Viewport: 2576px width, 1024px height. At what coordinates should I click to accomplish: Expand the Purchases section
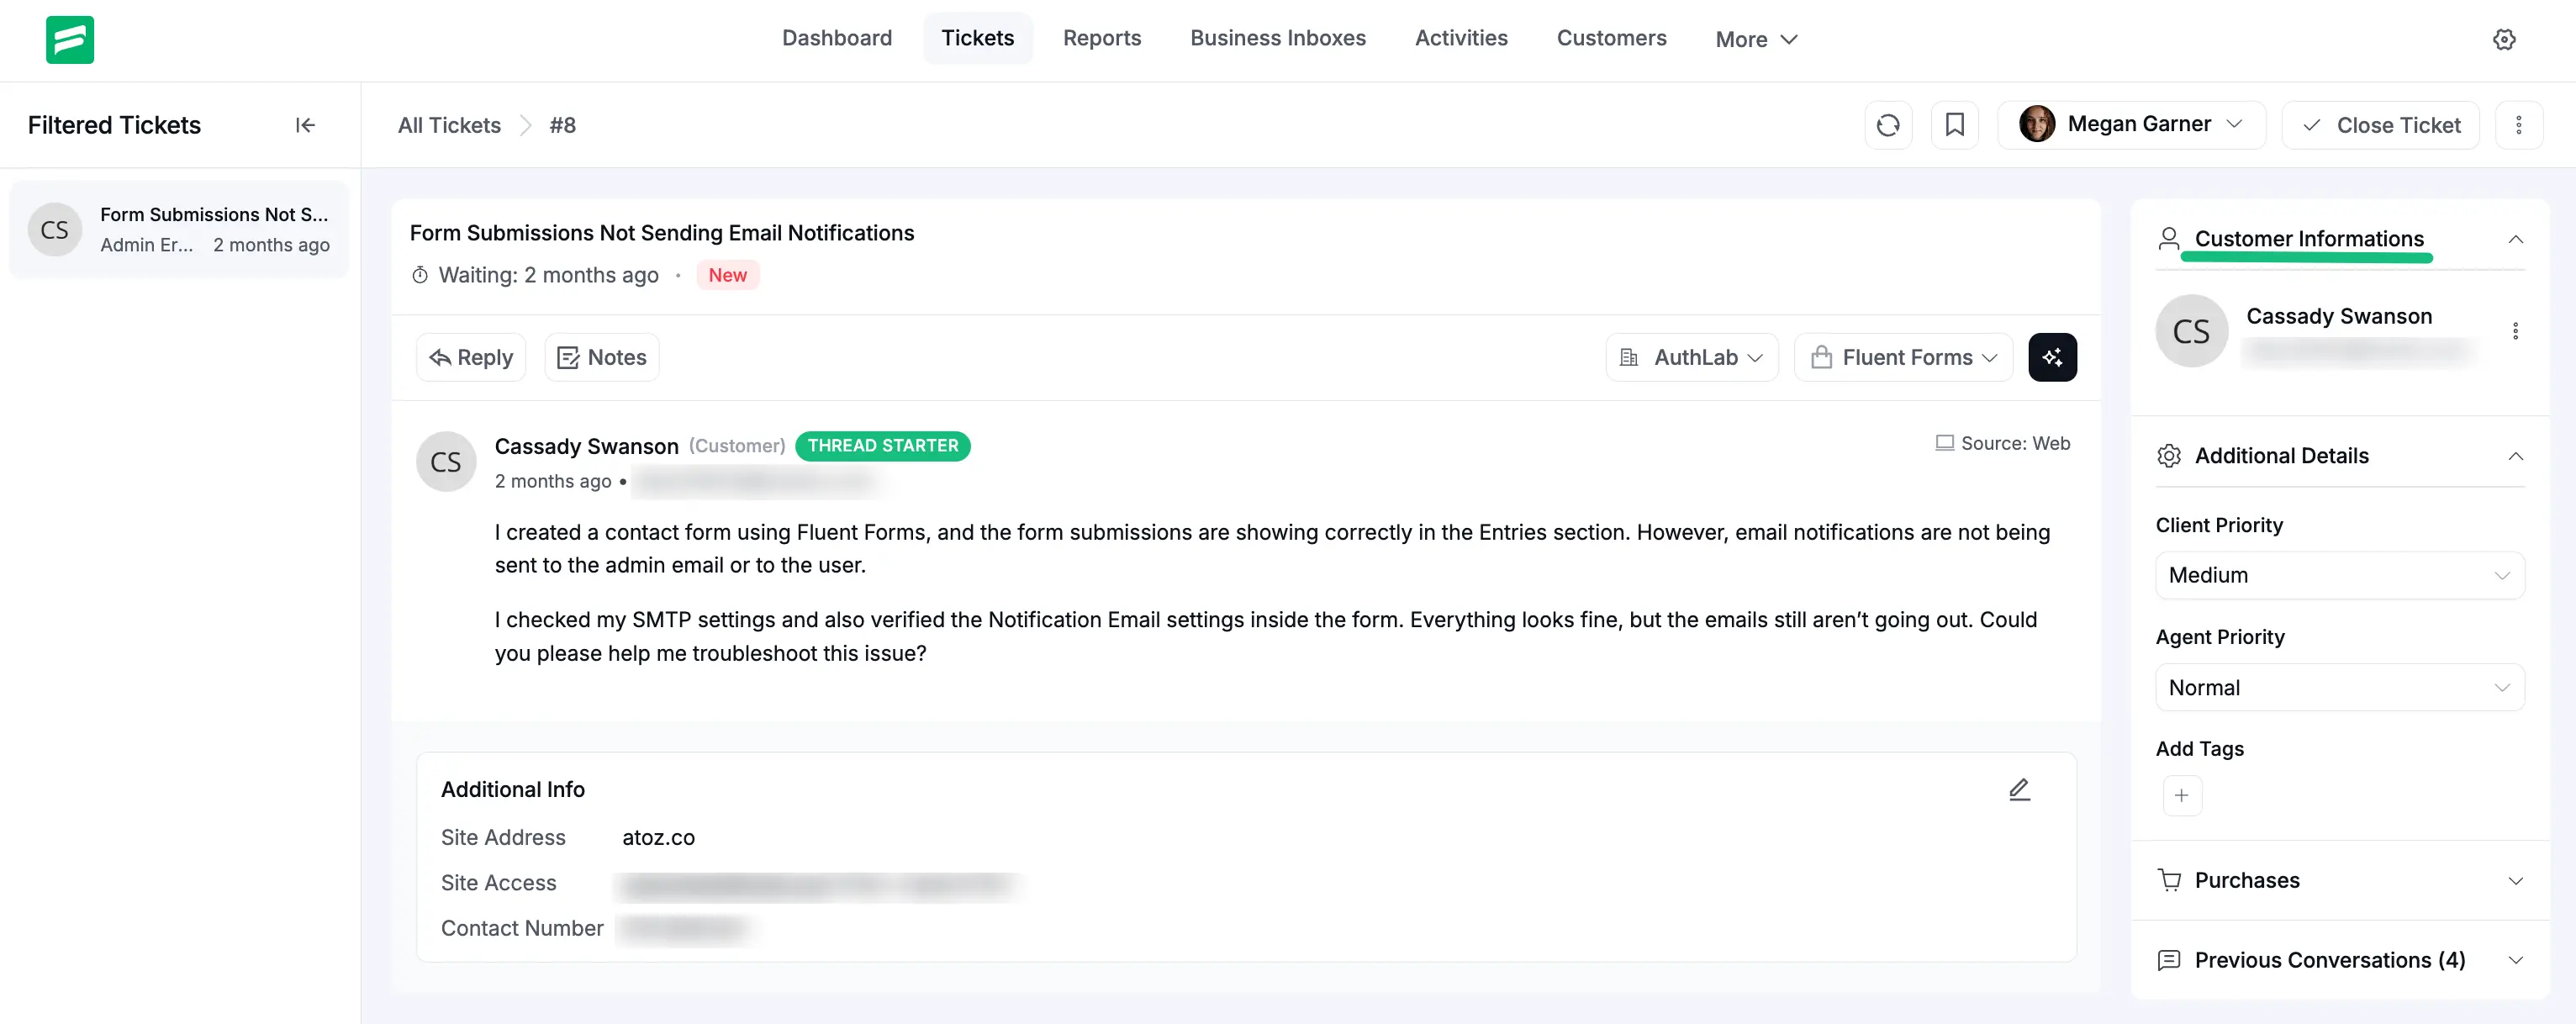click(2516, 881)
